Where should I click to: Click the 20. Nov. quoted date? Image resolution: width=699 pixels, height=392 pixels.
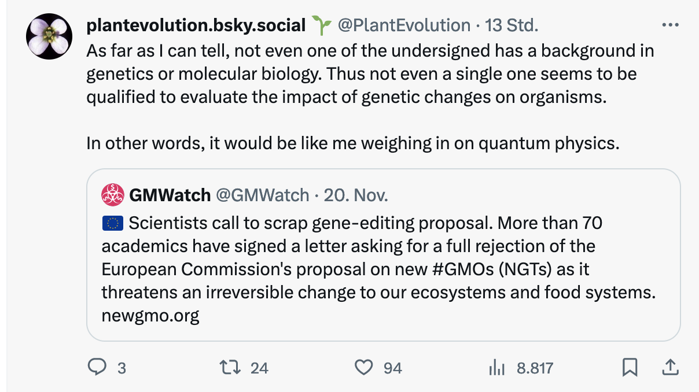356,195
